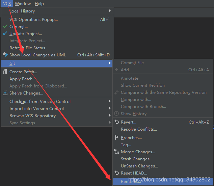Expand Browse VCS Repository arrow
This screenshot has height=186, width=214.
110,115
